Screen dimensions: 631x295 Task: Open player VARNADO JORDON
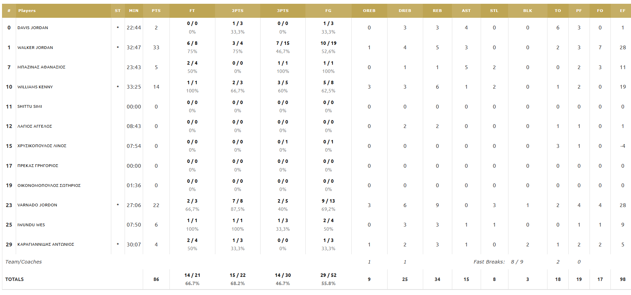37,205
